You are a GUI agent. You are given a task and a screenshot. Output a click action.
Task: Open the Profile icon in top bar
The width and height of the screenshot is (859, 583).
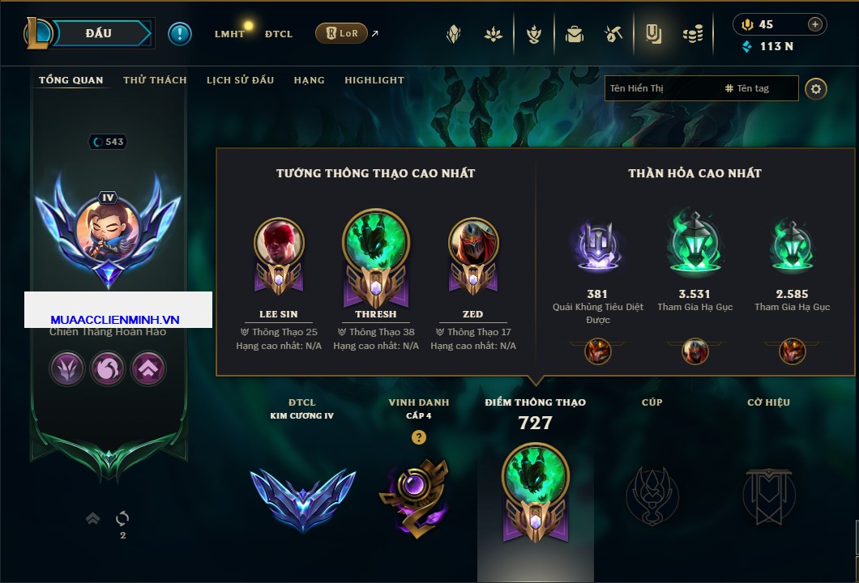coord(653,35)
